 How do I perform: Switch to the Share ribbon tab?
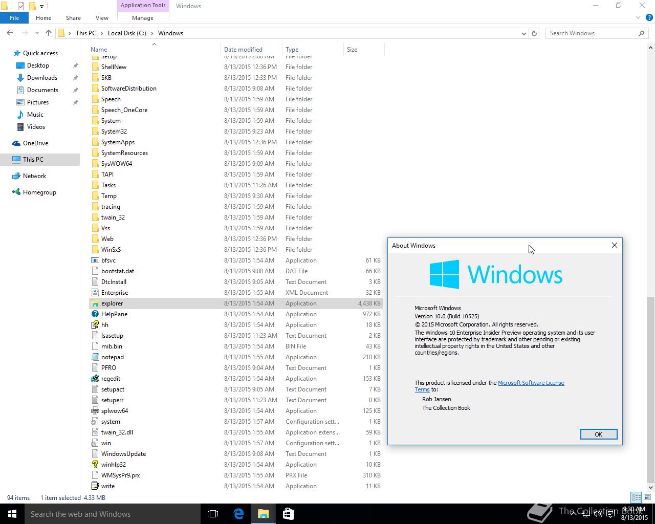73,18
